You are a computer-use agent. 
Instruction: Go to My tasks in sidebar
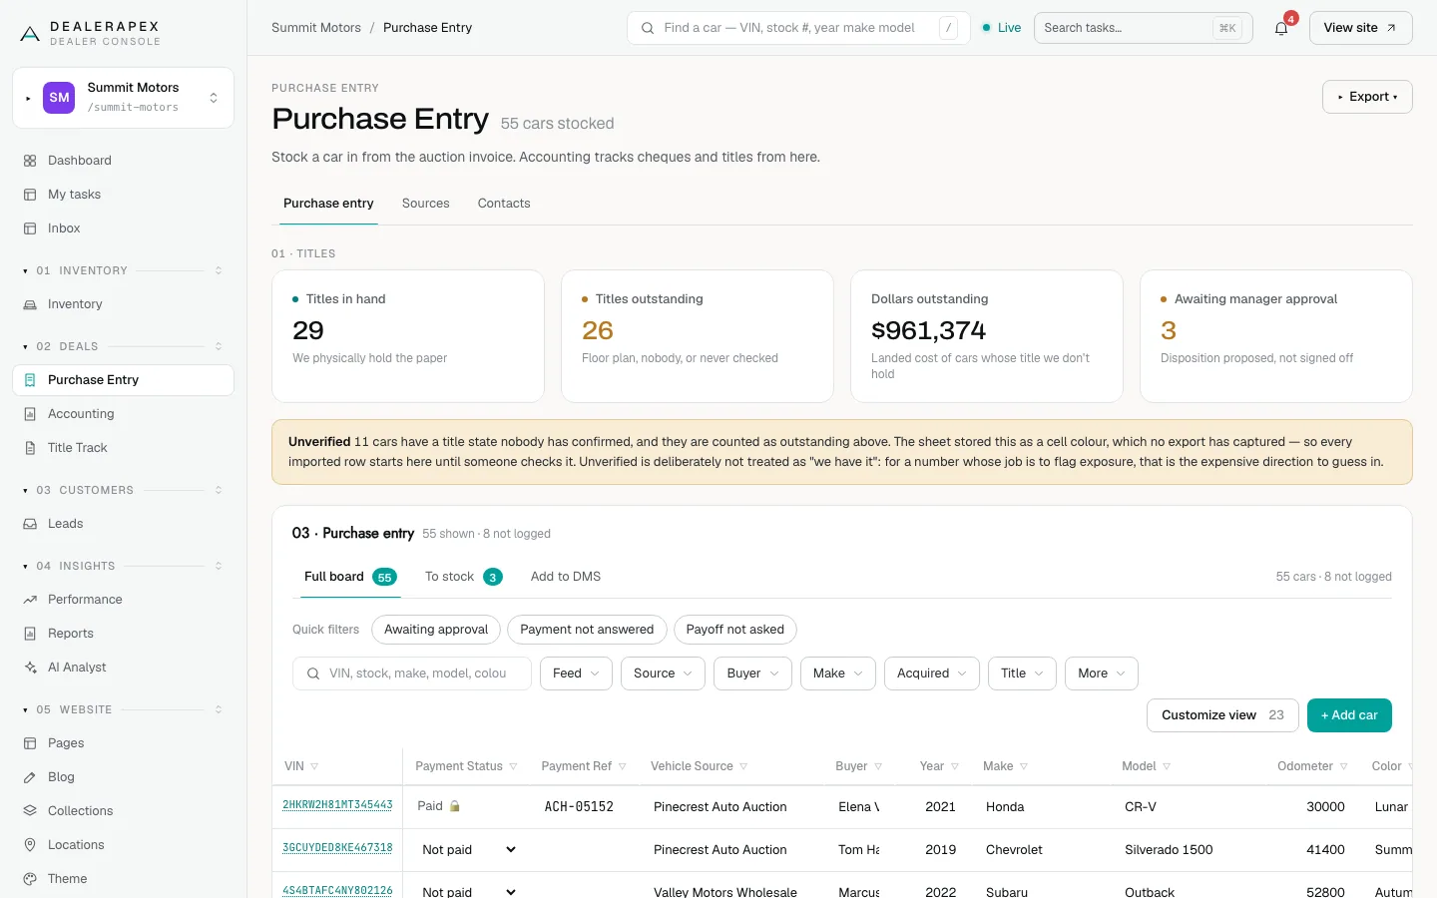pos(123,195)
